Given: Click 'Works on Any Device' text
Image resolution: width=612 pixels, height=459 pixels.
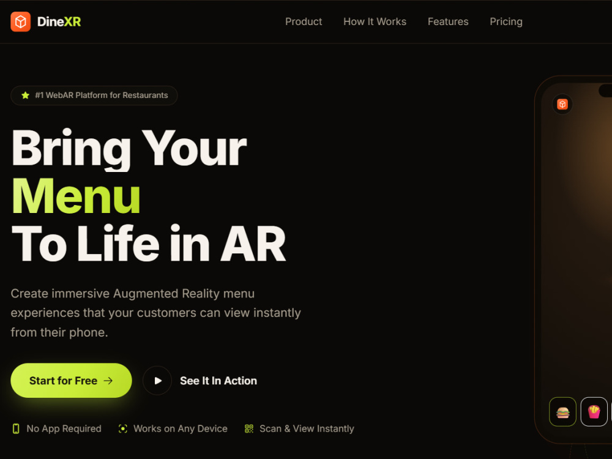Looking at the screenshot, I should coord(181,428).
